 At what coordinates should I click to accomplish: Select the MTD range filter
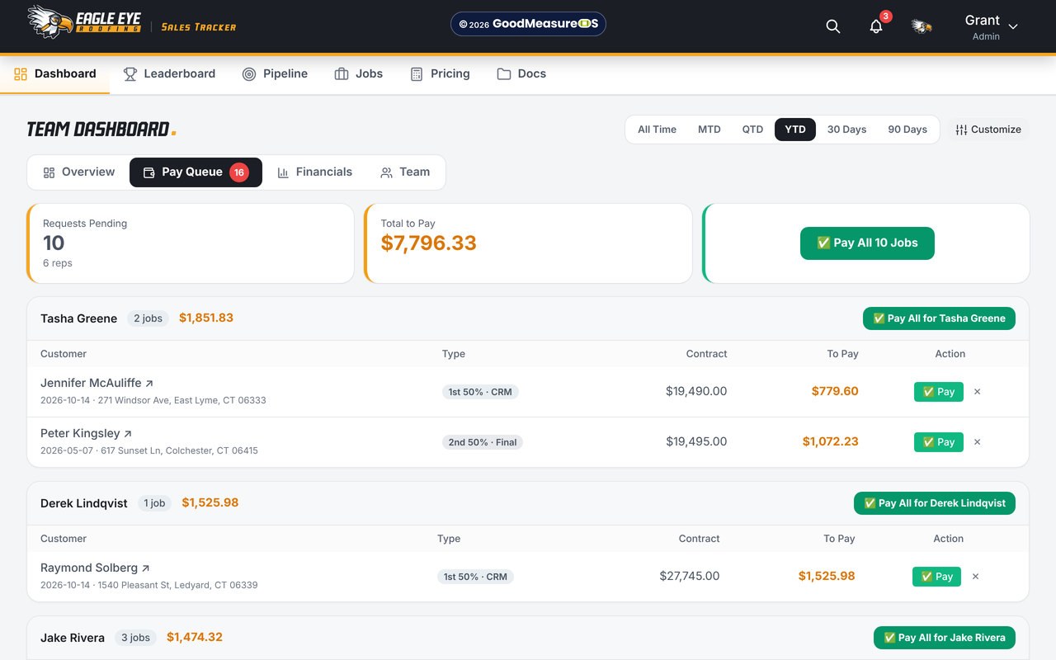[x=709, y=130]
